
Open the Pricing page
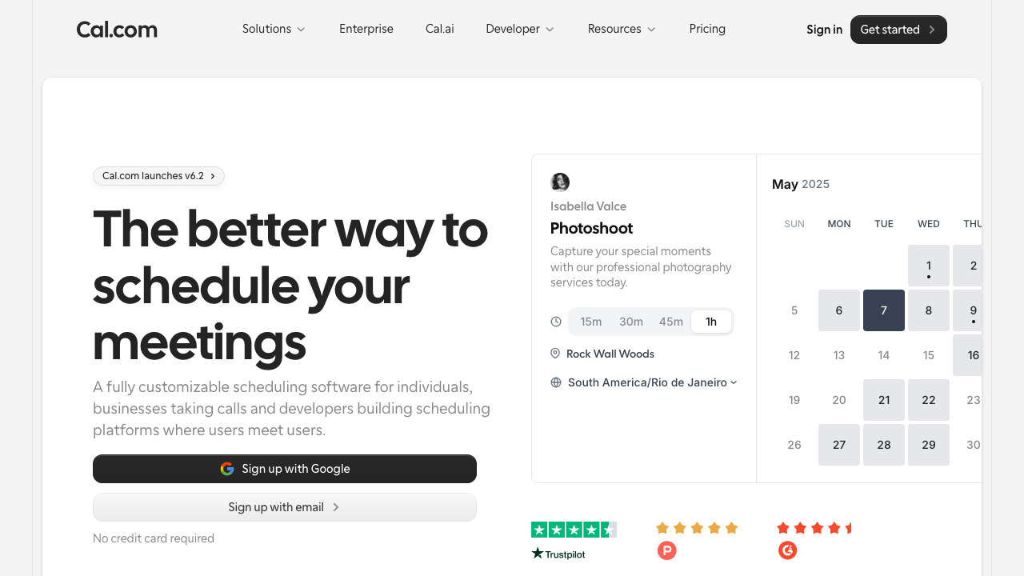coord(707,29)
